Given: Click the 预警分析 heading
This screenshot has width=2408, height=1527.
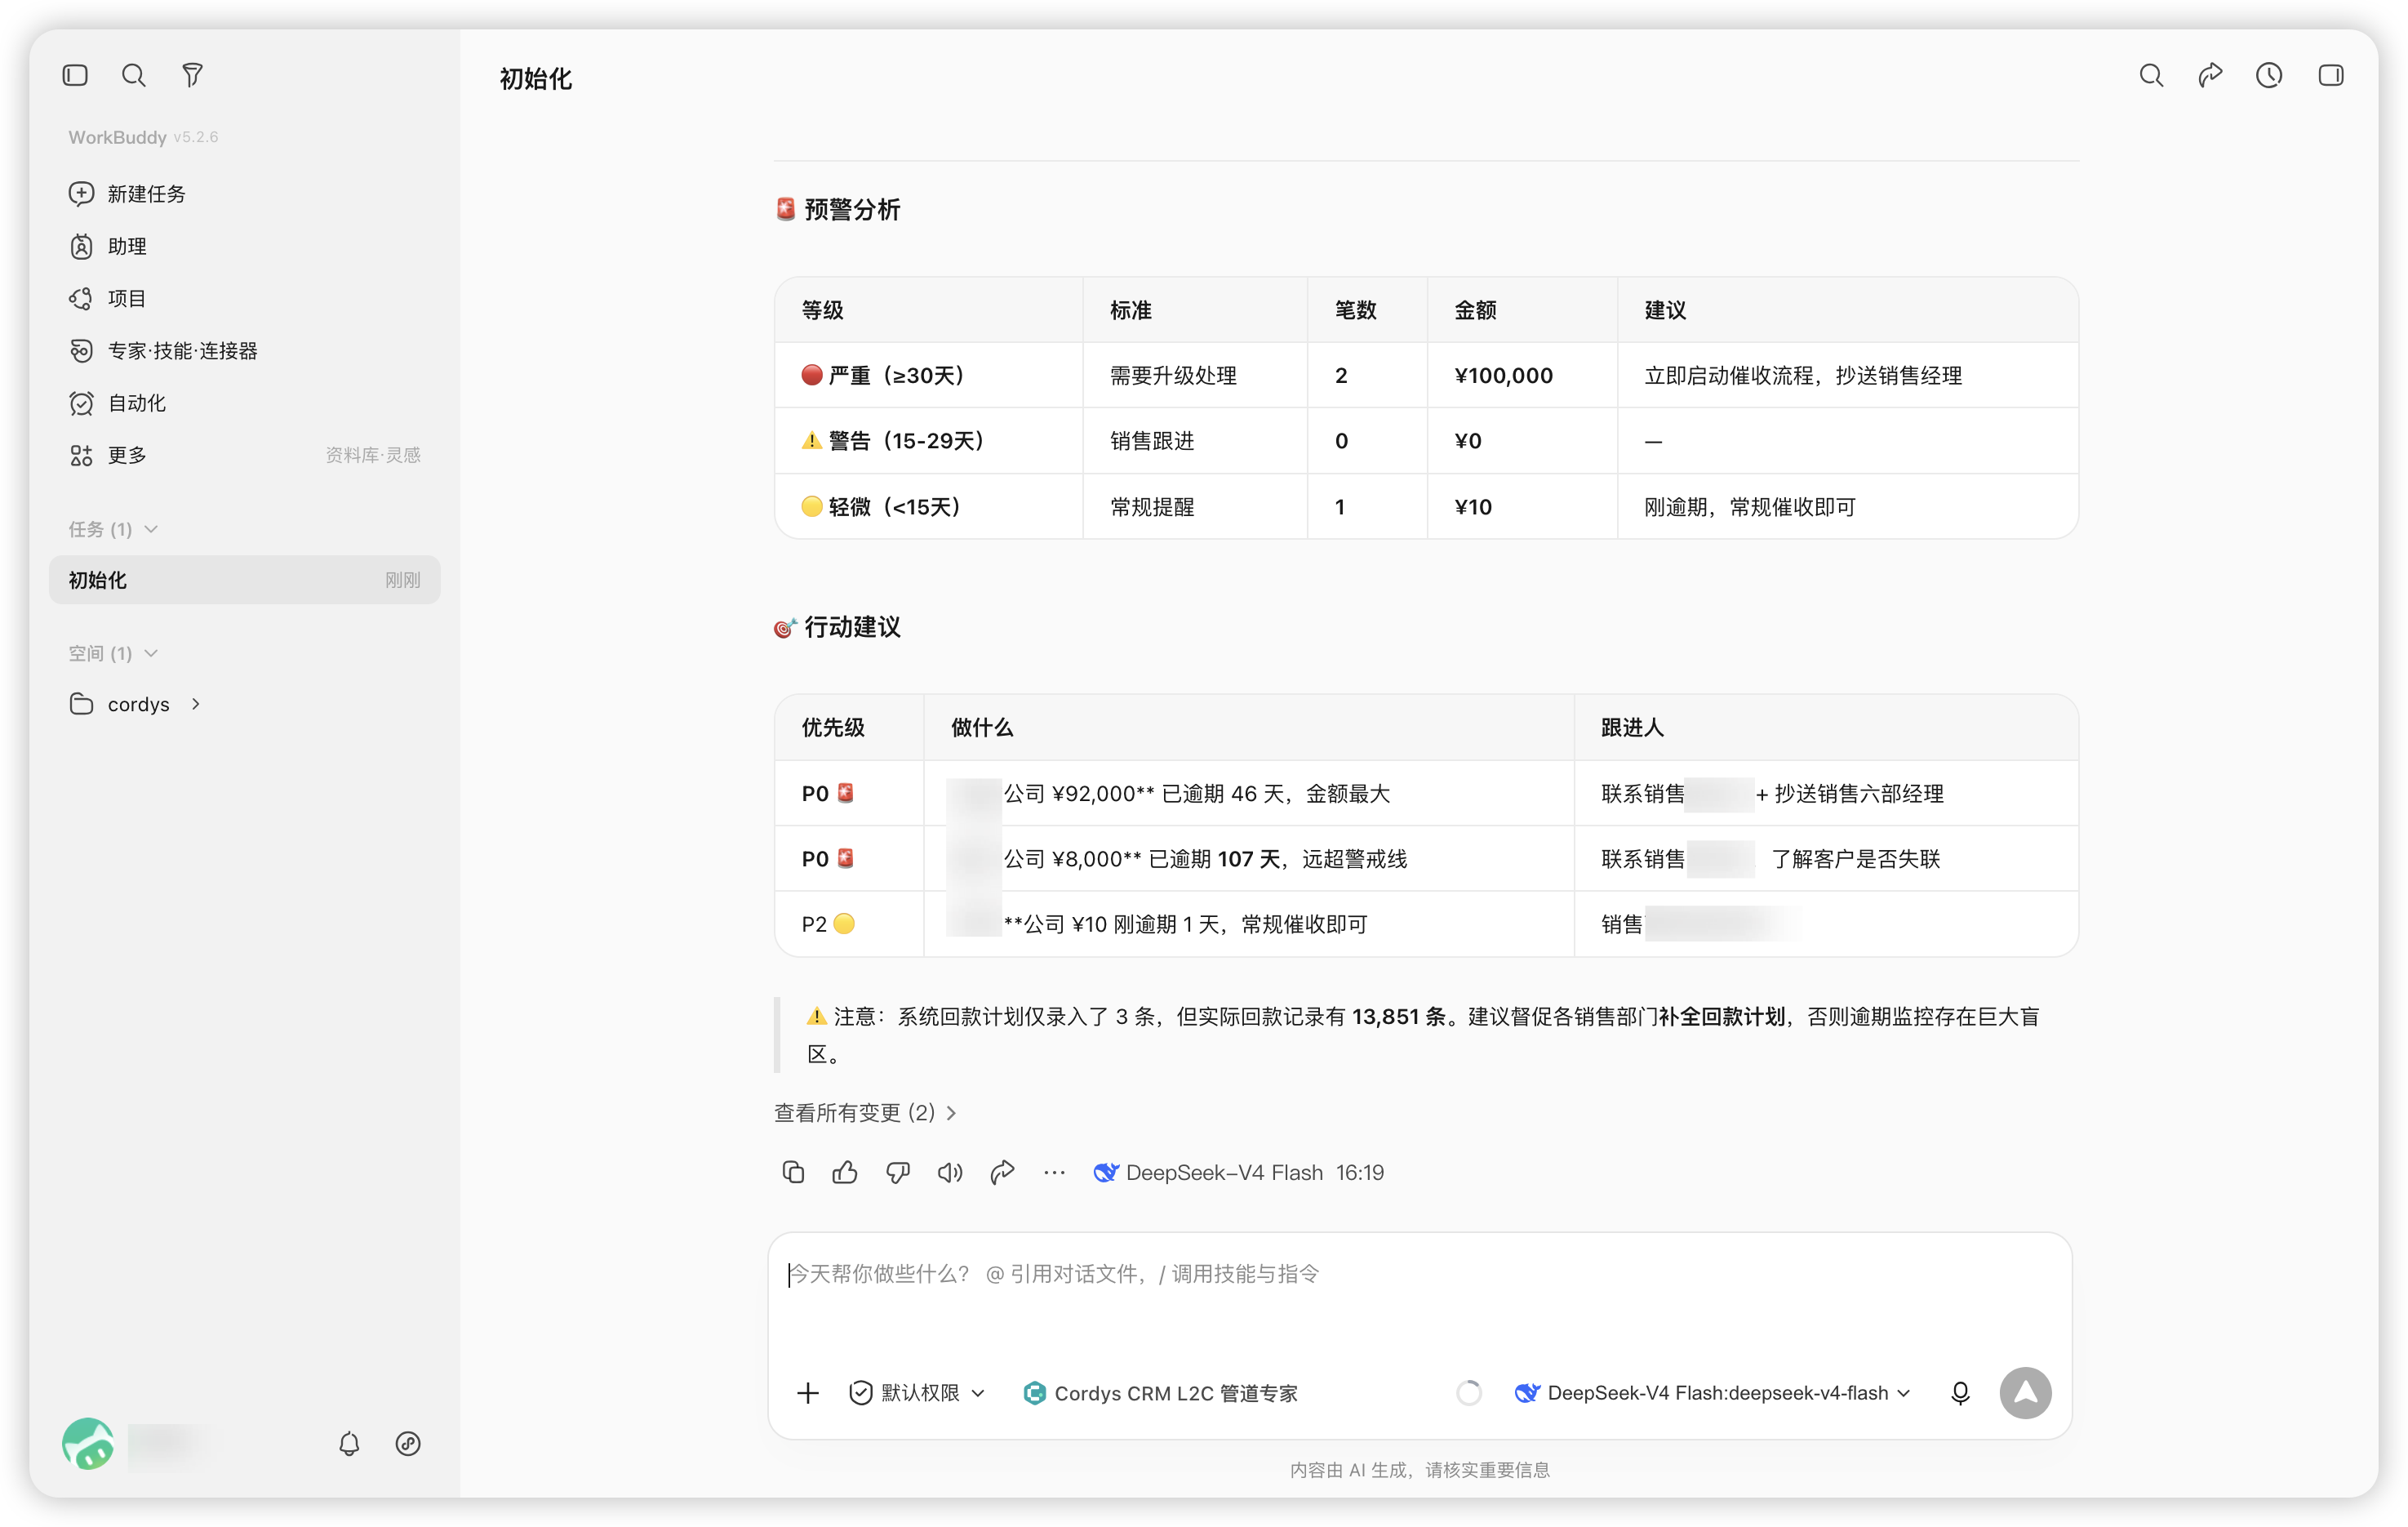Looking at the screenshot, I should coord(852,209).
